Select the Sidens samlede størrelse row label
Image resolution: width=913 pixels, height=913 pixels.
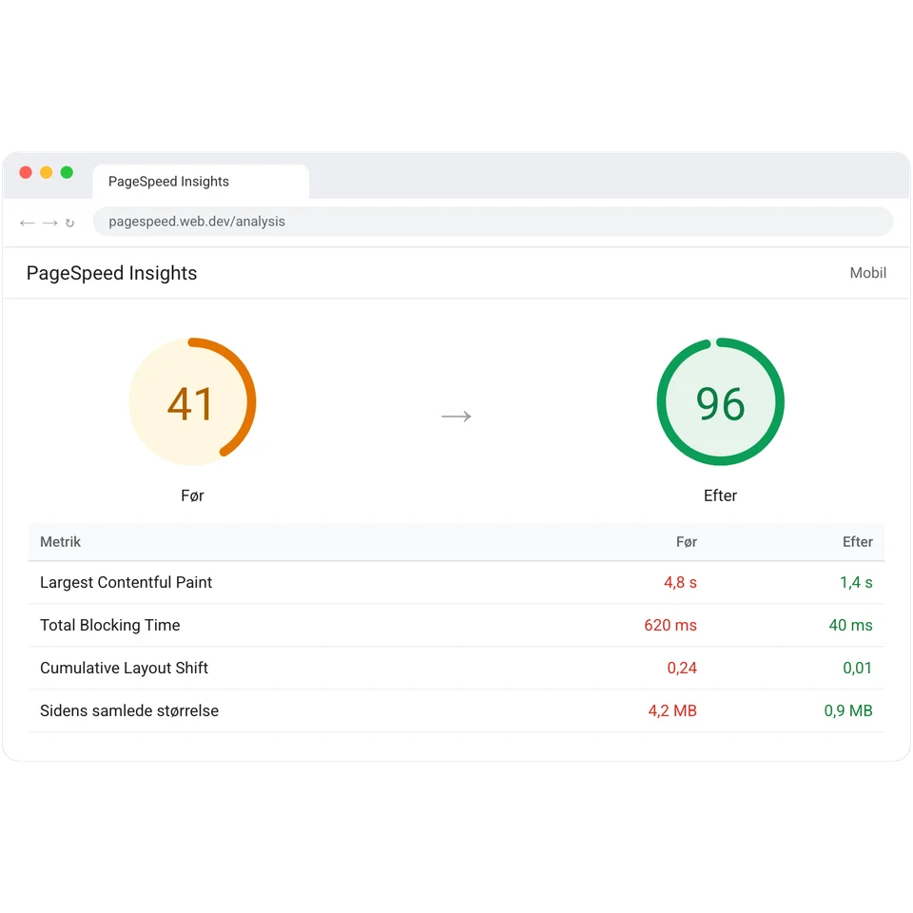[x=129, y=711]
